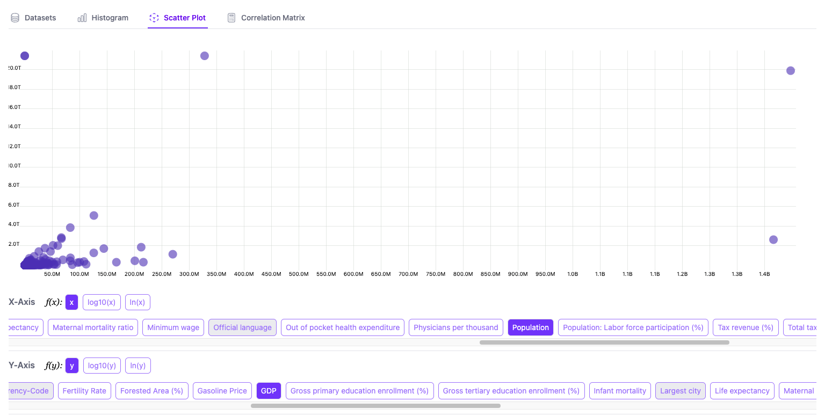Choose Official language for X-Axis
Image resolution: width=832 pixels, height=416 pixels.
(242, 327)
